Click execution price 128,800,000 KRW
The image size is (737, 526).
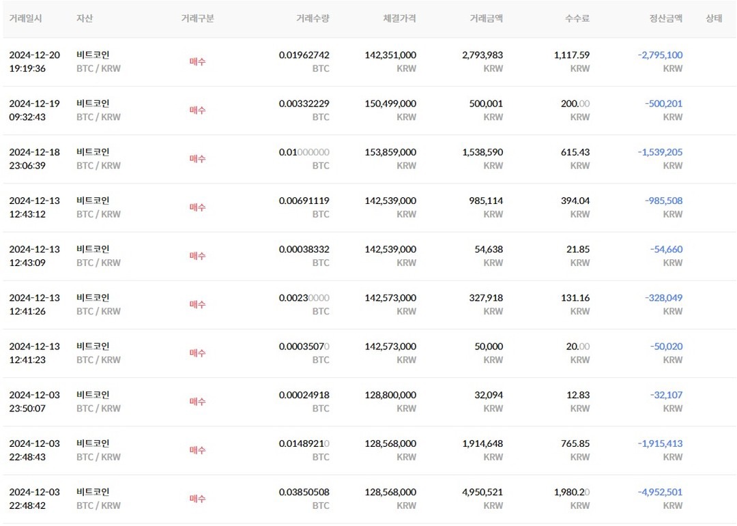[390, 401]
